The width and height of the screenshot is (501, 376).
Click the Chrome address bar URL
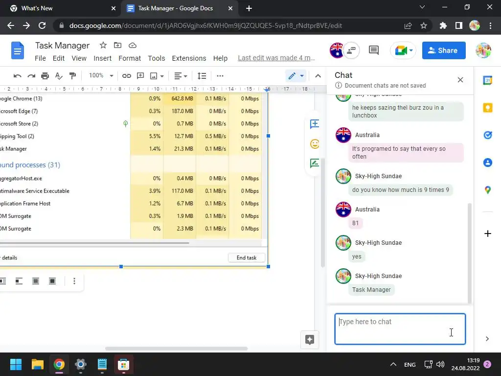point(205,25)
